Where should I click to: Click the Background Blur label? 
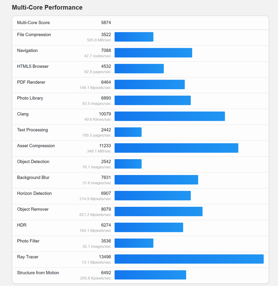(x=33, y=178)
